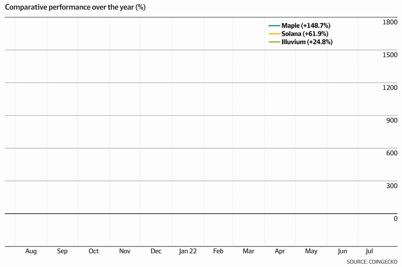Toggle the Illuvium (+24.8%) legend label
Image resolution: width=402 pixels, height=267 pixels.
[307, 42]
